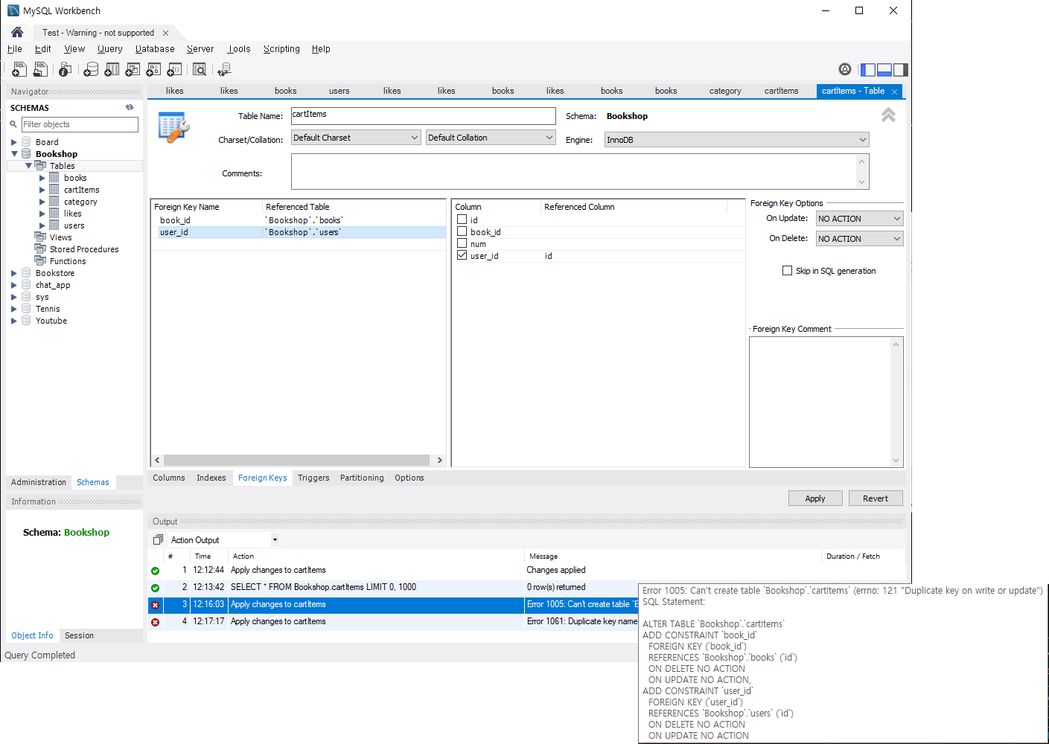Select the chat_app schema
Screen dimensions: 1049x744
(x=53, y=285)
